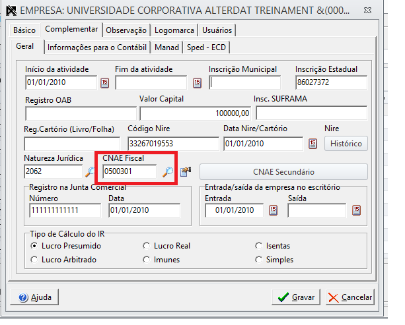
Task: Click the Valor Capital field
Action: click(196, 113)
